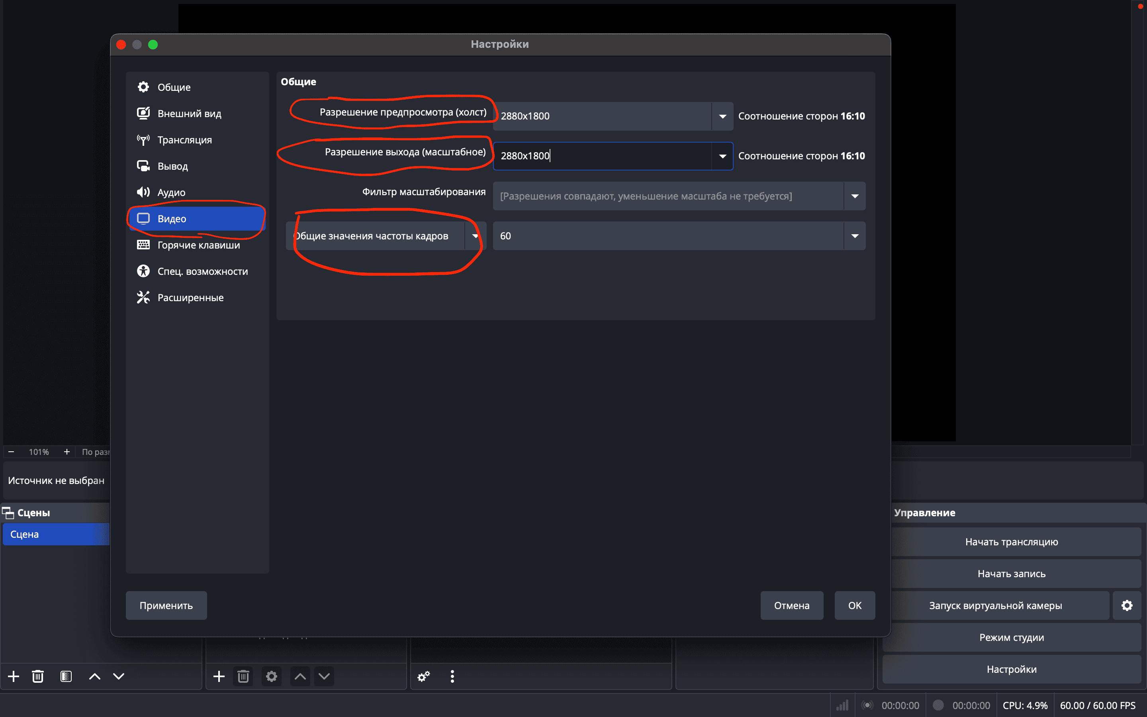Click the 60.00 / 60.00 FPS status text

point(1098,705)
